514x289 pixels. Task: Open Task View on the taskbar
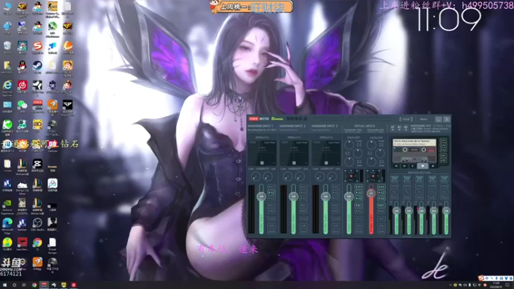coord(24,285)
